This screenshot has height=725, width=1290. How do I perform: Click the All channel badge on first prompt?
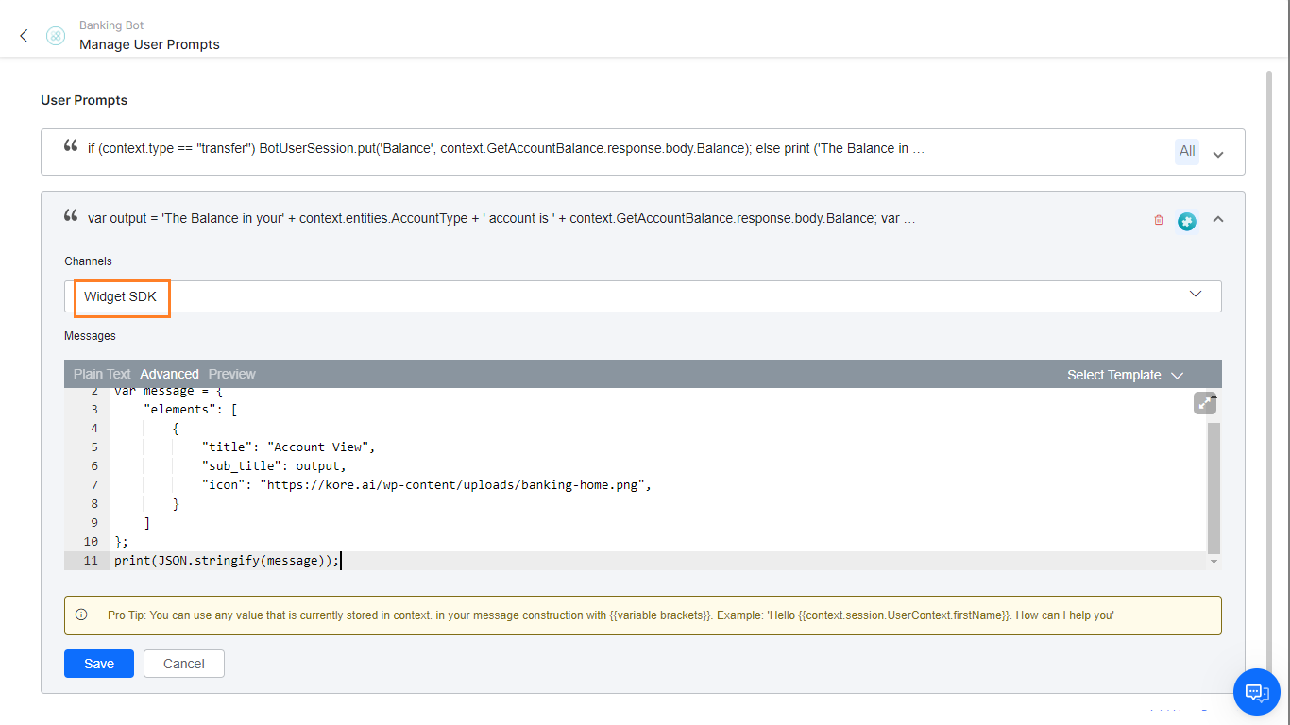[1187, 151]
